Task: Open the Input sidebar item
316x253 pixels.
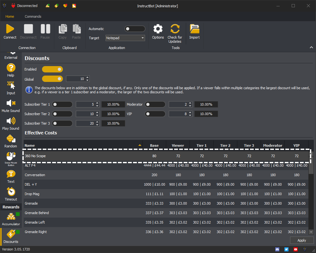Action: pos(11,88)
